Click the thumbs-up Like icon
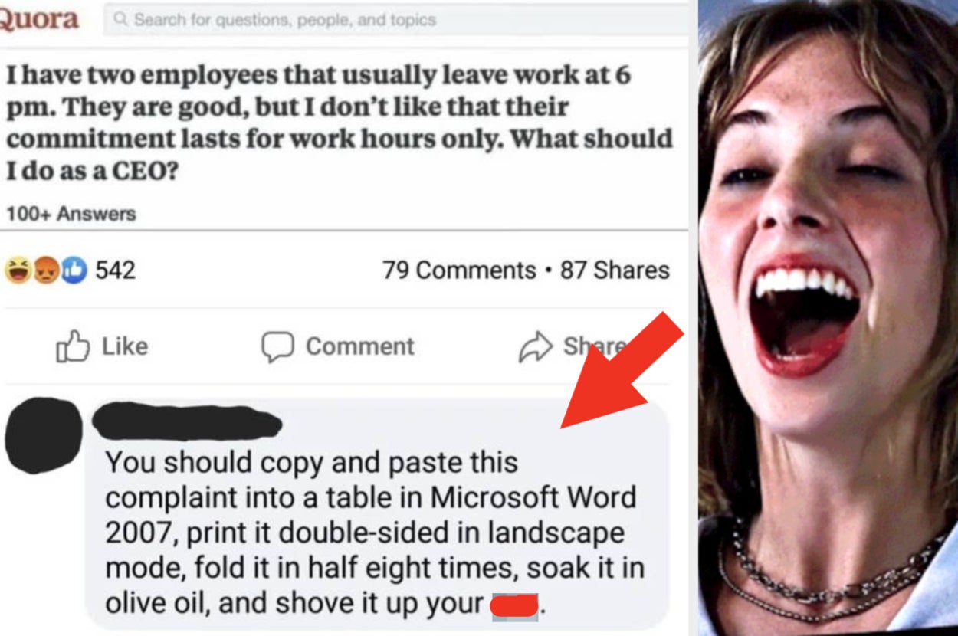Screen dimensions: 958x636 pos(73,346)
